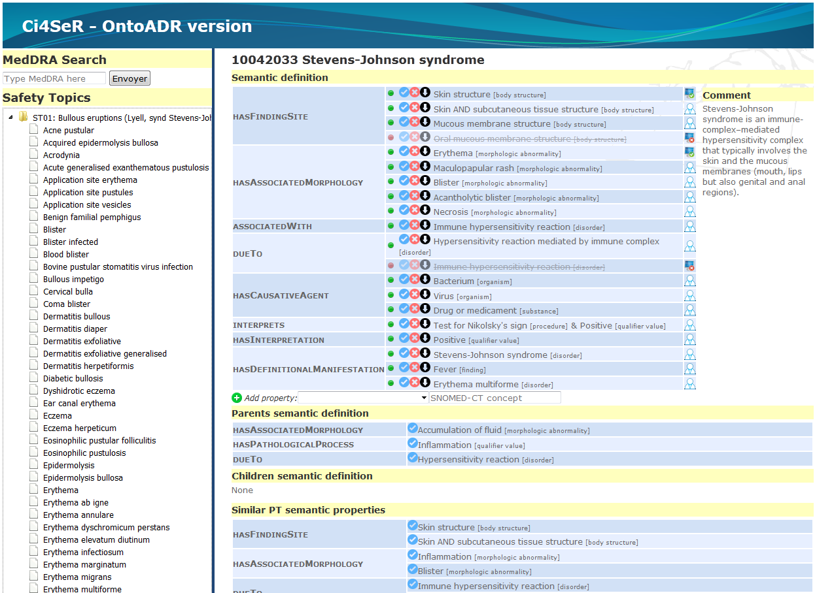Click the red reject icon for Mucous membrane structure

click(x=415, y=122)
